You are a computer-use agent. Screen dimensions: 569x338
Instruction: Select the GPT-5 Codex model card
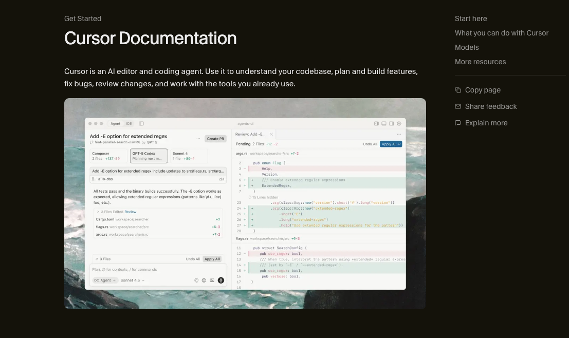coord(149,156)
